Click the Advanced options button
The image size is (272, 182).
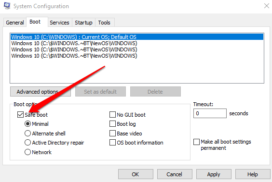pos(41,92)
